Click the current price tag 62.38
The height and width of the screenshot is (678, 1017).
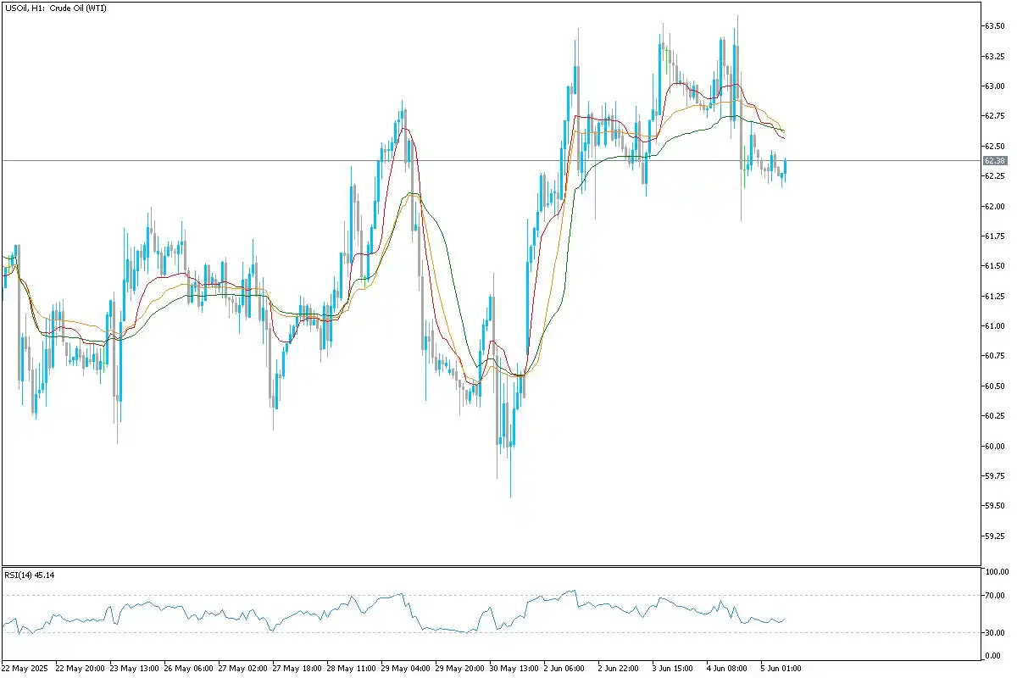click(995, 160)
